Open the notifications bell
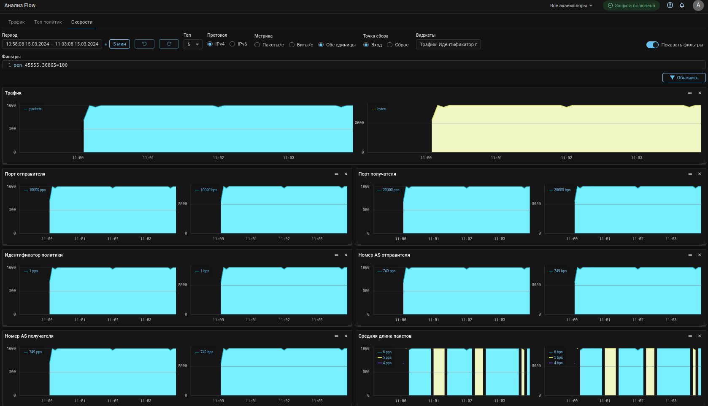 point(682,5)
